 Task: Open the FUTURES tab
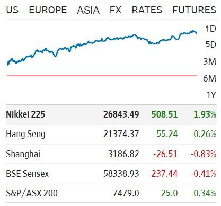[195, 10]
